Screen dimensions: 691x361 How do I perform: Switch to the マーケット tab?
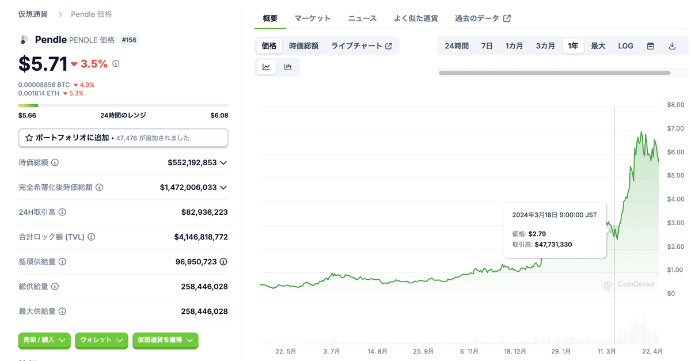click(x=313, y=18)
